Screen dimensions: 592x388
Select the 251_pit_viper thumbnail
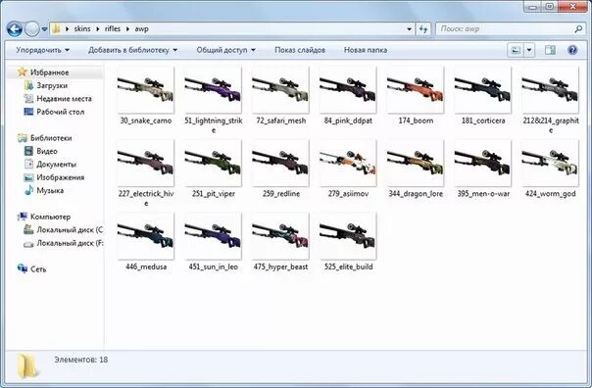pyautogui.click(x=213, y=163)
